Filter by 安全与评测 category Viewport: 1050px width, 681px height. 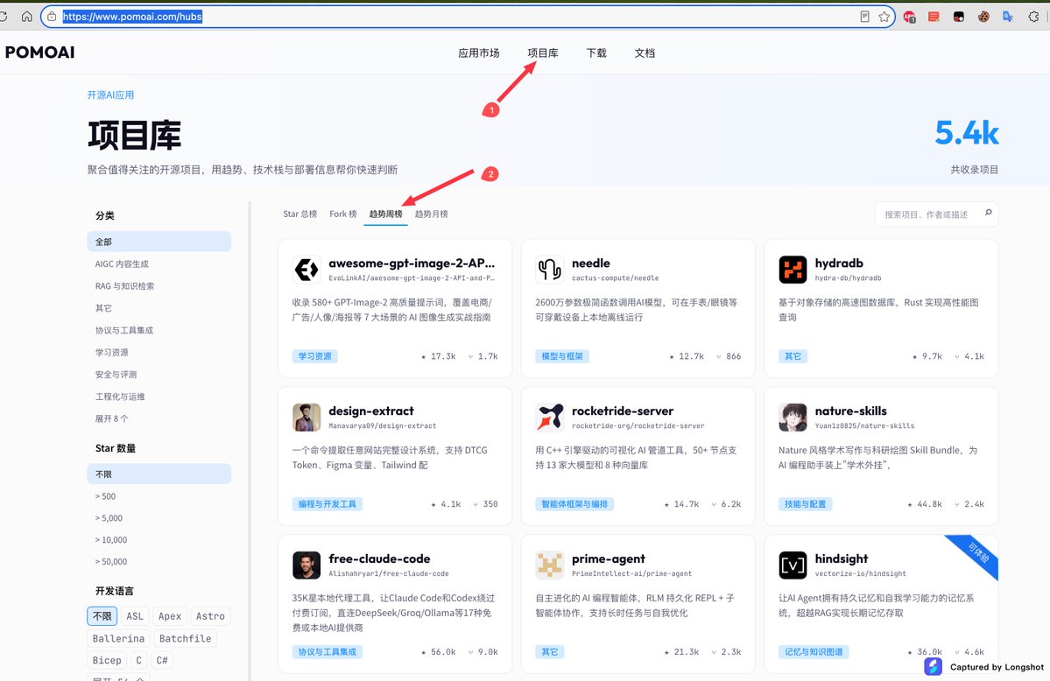click(116, 375)
